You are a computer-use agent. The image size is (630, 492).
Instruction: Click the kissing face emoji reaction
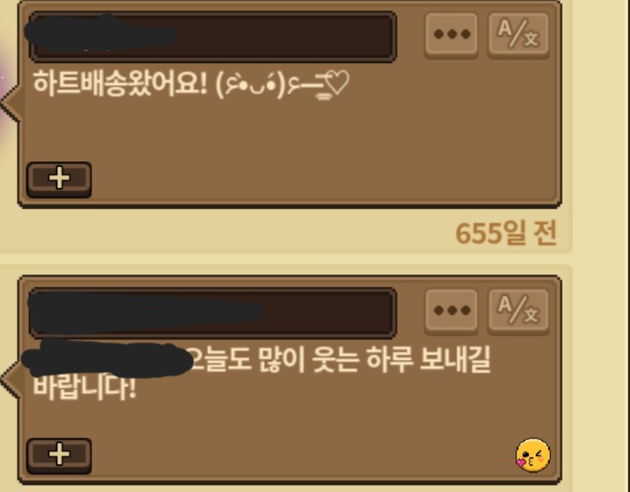pos(533,455)
